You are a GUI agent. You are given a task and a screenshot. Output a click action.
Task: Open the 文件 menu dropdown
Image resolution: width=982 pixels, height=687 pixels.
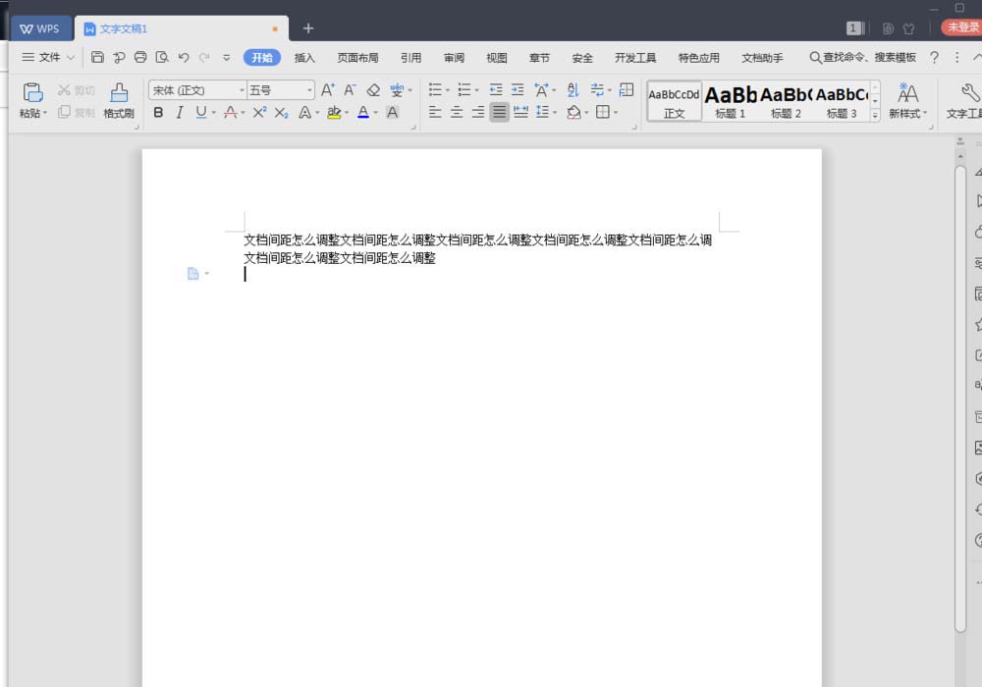48,58
